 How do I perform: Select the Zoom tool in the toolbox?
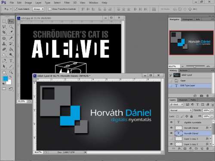coord(11,72)
